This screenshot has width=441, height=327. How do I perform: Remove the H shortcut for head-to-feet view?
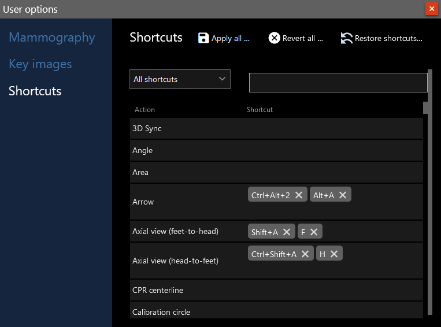[334, 254]
